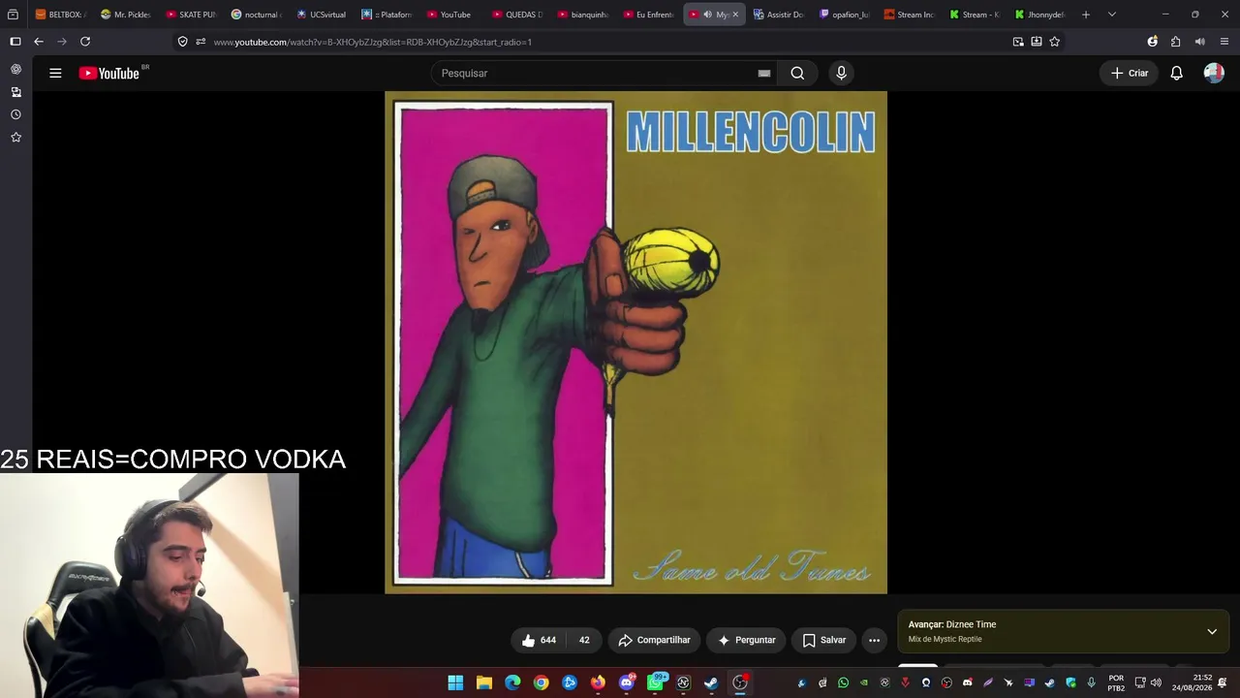Open the taskbar clock showing 21:52
1240x698 pixels.
coord(1193,682)
